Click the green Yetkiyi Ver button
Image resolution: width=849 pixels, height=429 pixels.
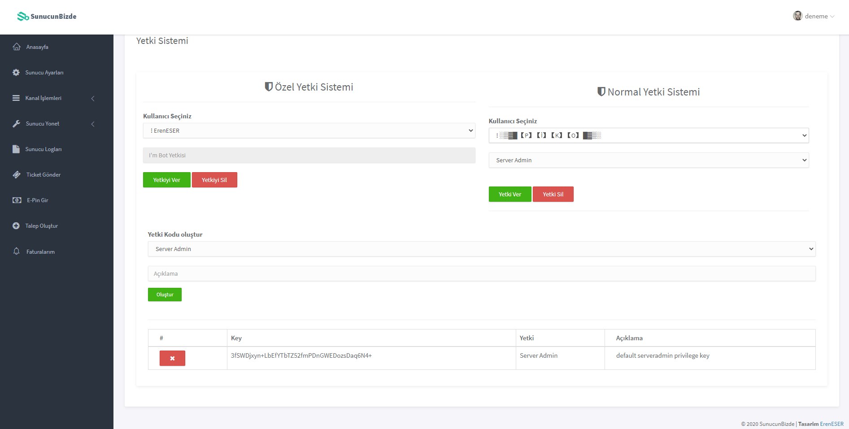166,180
